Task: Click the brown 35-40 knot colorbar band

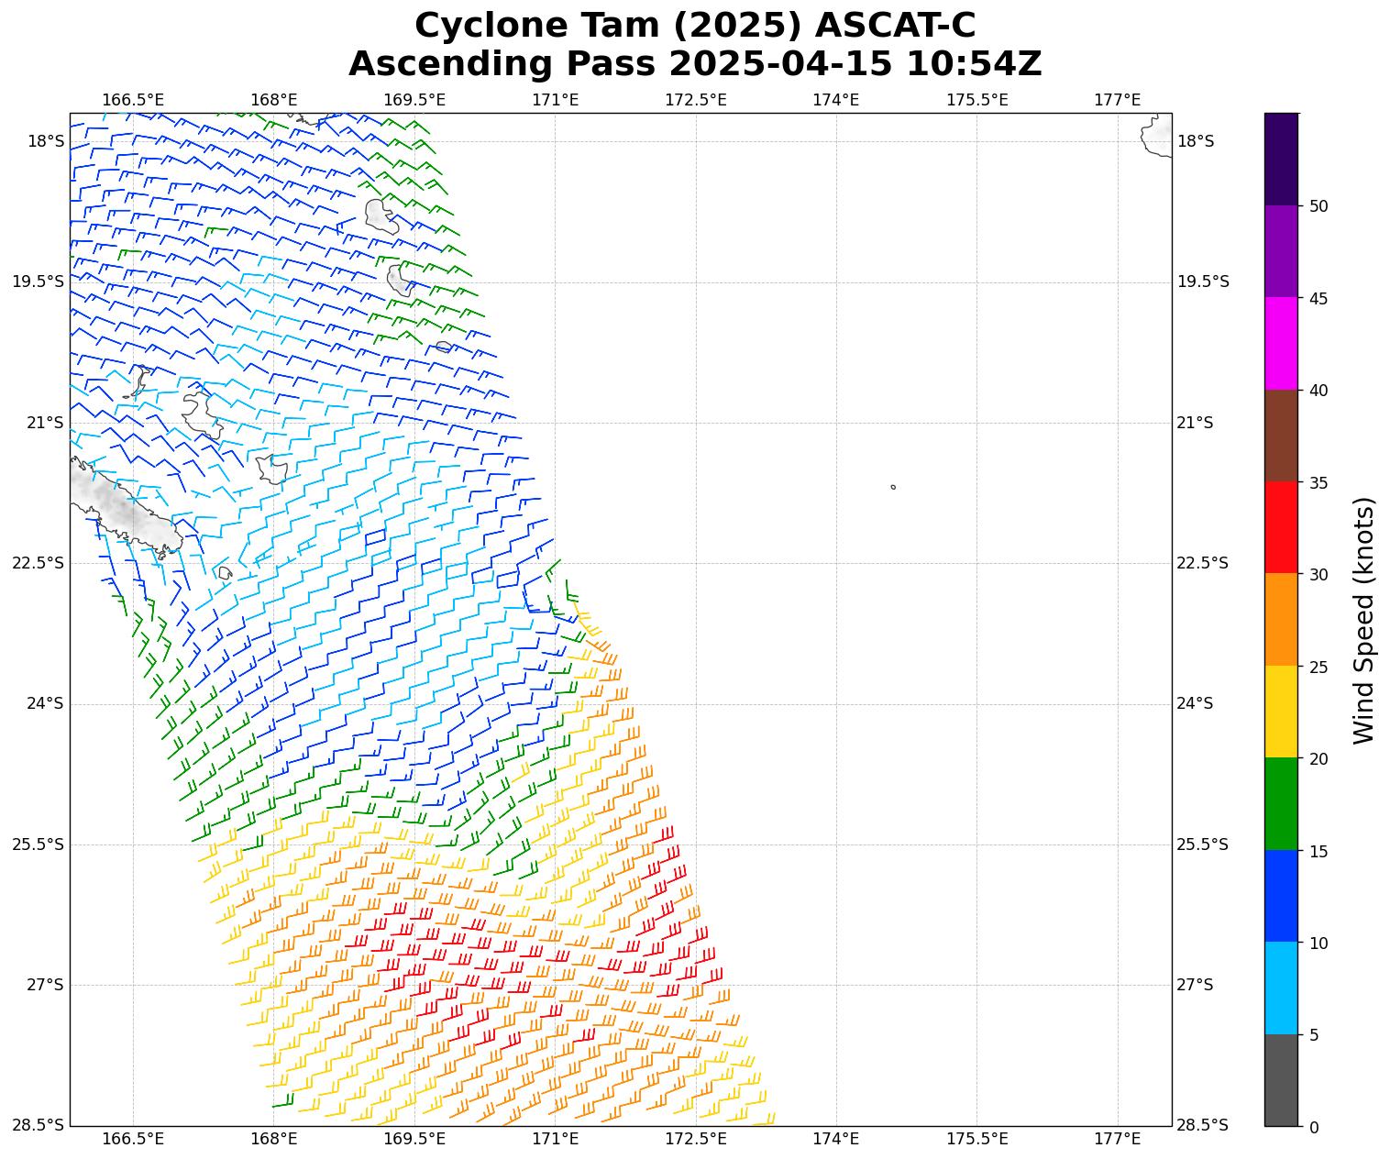Action: pyautogui.click(x=1281, y=436)
